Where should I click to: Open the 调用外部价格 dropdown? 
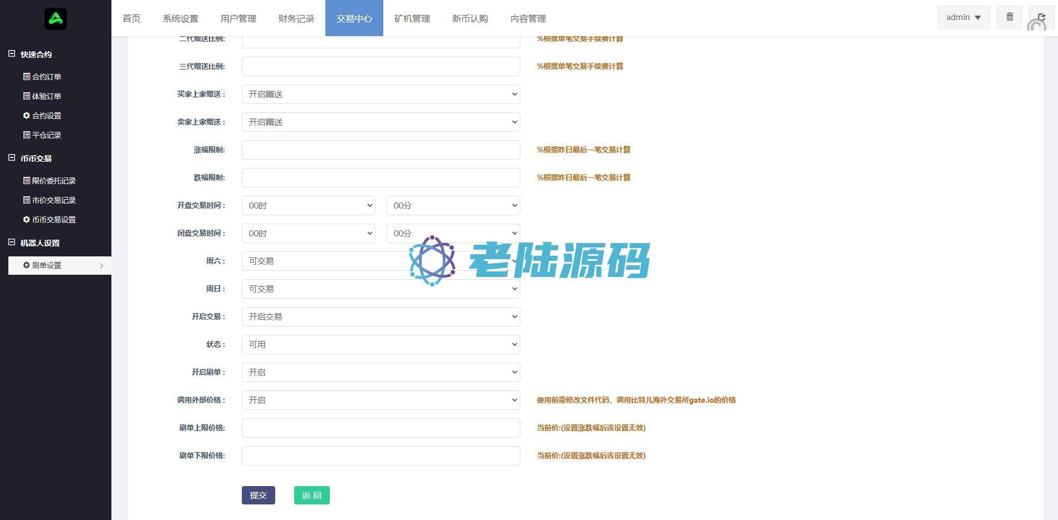(x=381, y=400)
